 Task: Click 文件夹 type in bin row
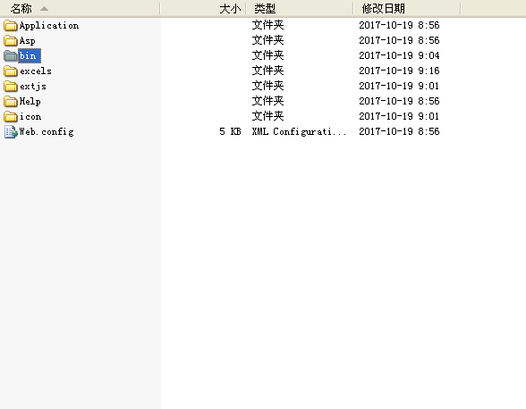[268, 55]
